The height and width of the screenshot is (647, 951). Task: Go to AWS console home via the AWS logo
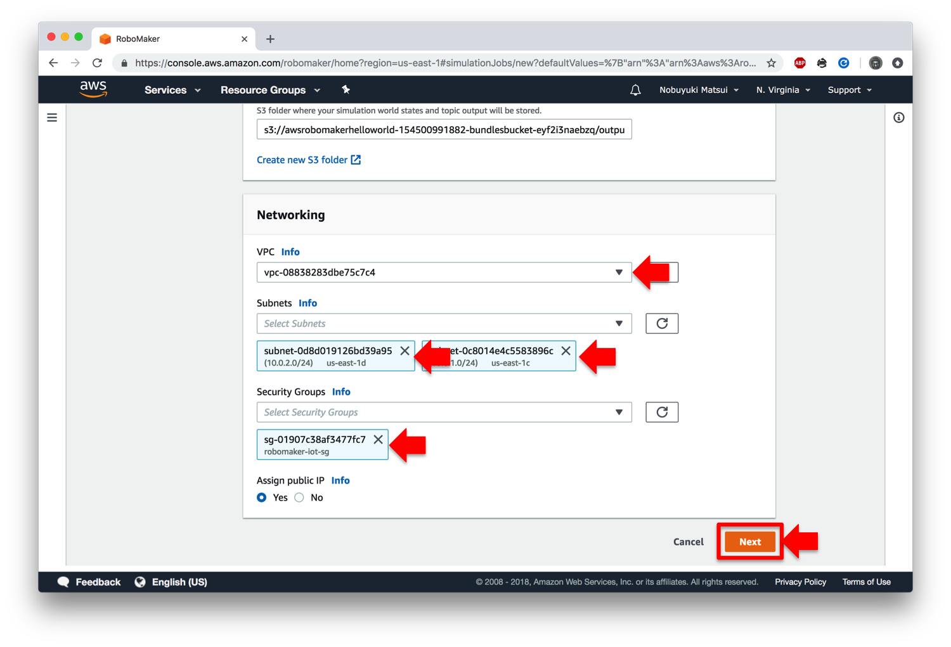click(x=93, y=89)
